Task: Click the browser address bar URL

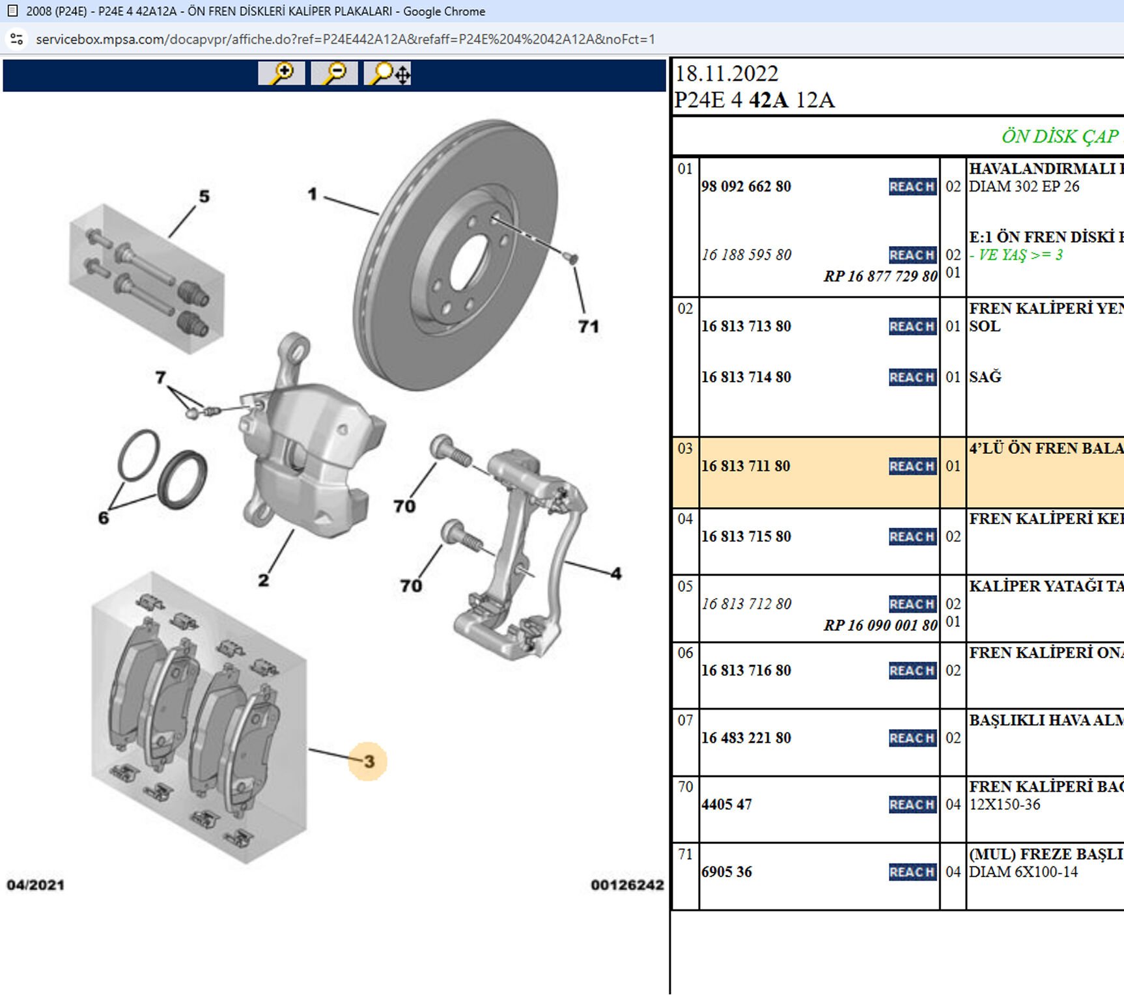Action: tap(345, 39)
